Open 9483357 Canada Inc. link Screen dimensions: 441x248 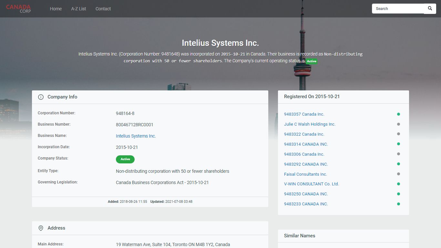tap(304, 114)
